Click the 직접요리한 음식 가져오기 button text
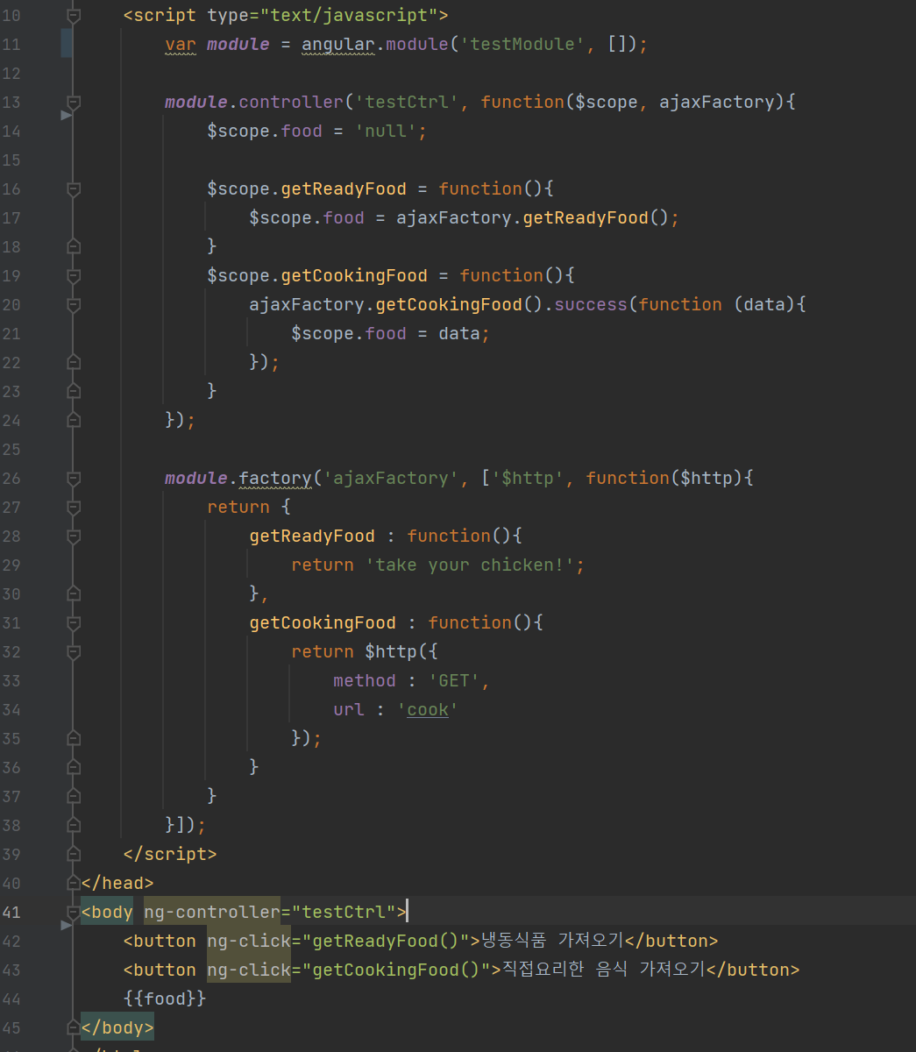The image size is (916, 1052). (603, 970)
